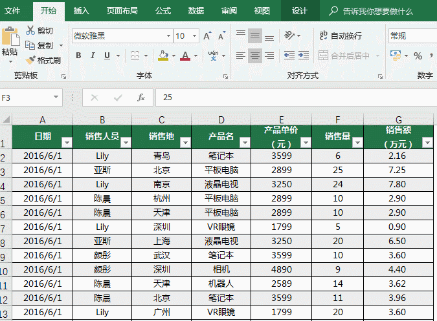Screen dimensions: 437x321
Task: Open 产品单价 column filter dropdown
Action: (306, 143)
